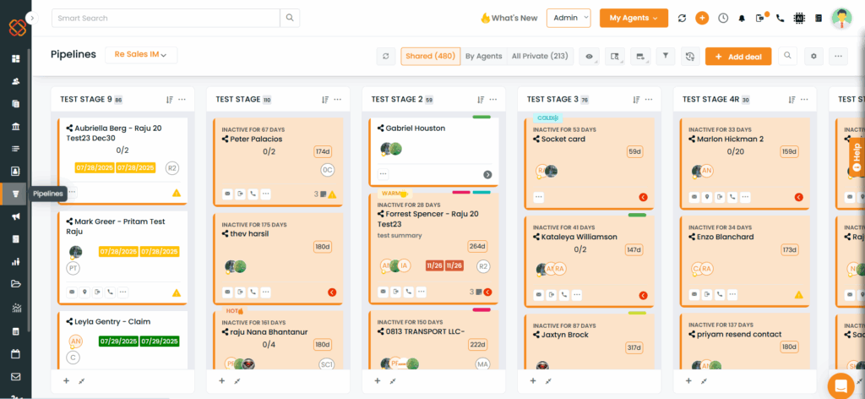The width and height of the screenshot is (865, 399).
Task: Open the pipeline settings gear icon
Action: click(x=813, y=57)
